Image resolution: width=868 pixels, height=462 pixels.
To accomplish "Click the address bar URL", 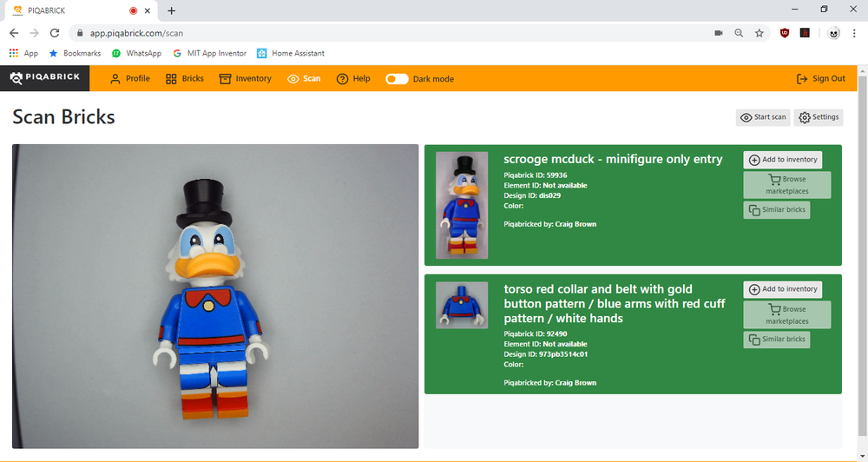I will 136,33.
